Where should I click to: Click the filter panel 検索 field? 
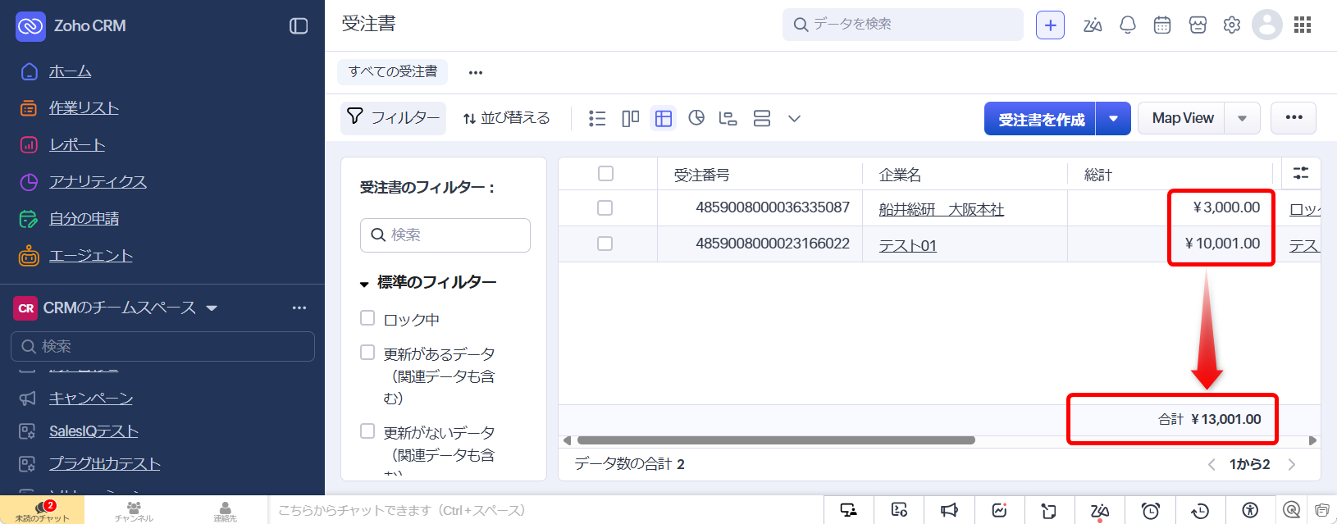445,235
